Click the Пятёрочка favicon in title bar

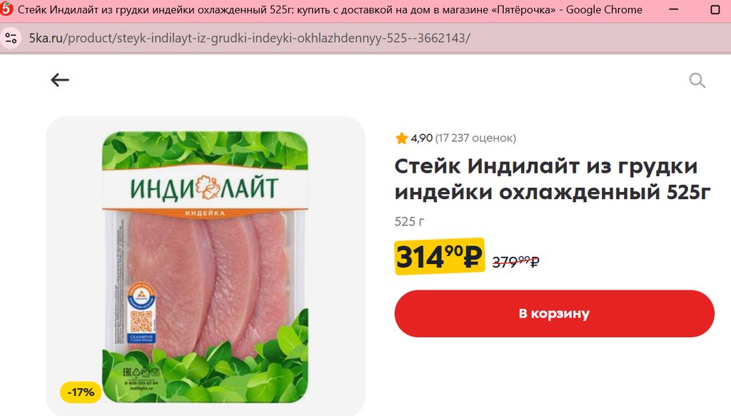(x=6, y=9)
